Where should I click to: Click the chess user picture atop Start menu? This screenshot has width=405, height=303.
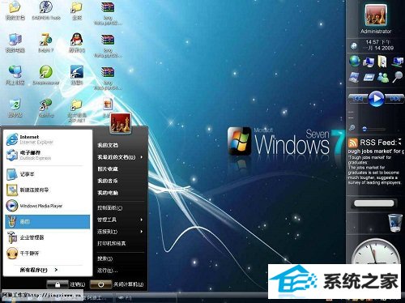point(121,123)
